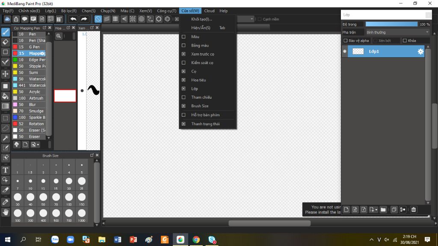Enable the curve snap guide
Screen dimensions: 438x246
pyautogui.click(x=150, y=19)
